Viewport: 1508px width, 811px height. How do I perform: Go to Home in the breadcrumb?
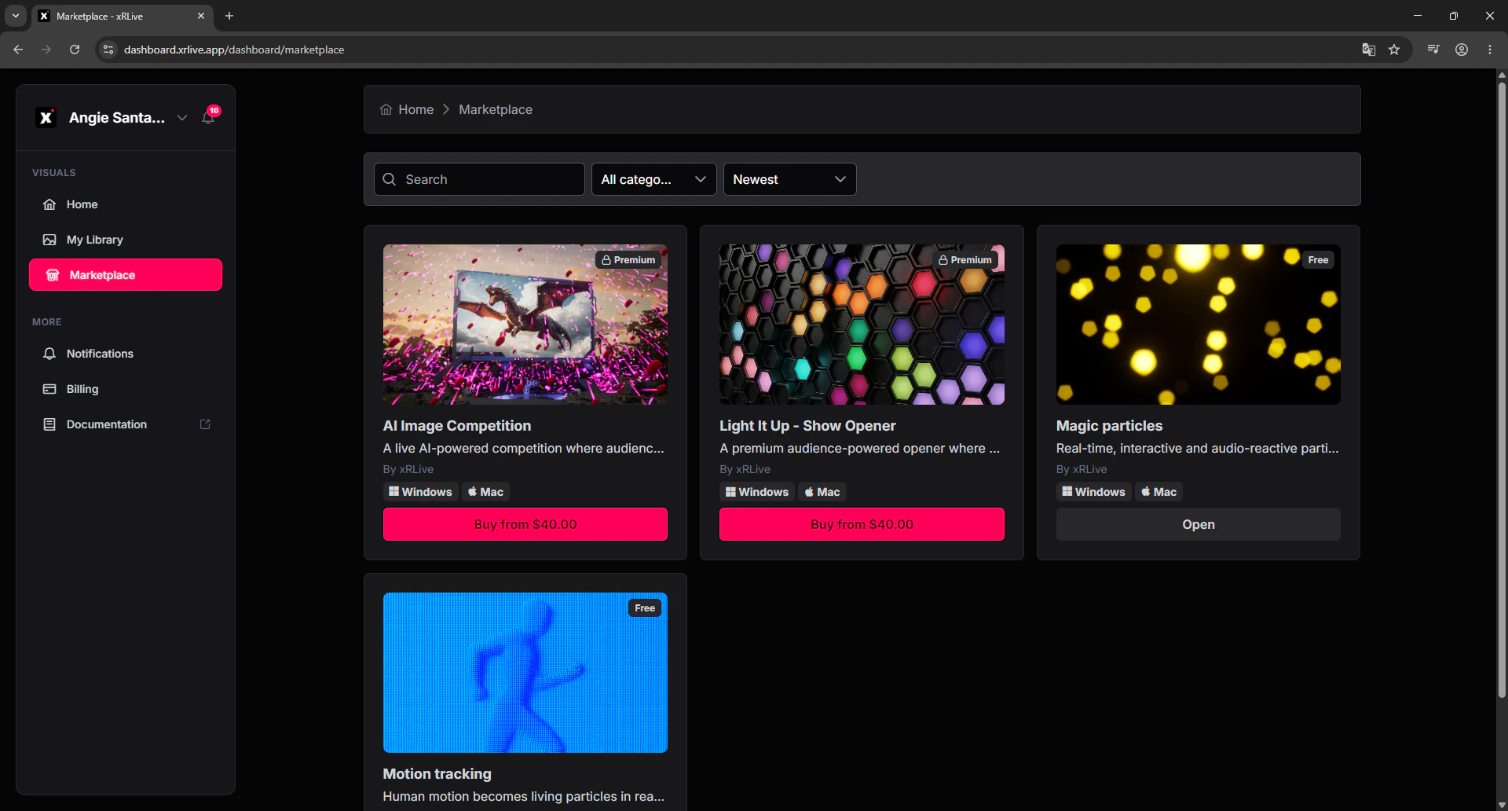(x=407, y=109)
